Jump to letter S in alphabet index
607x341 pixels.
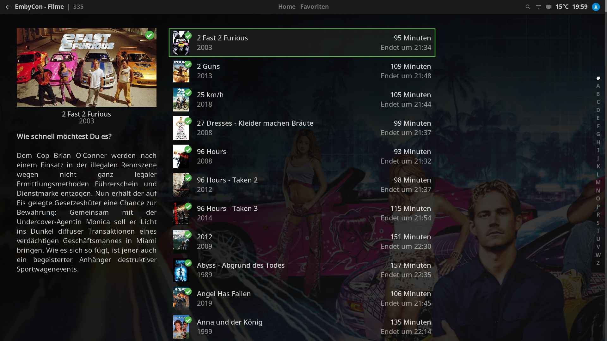[598, 223]
